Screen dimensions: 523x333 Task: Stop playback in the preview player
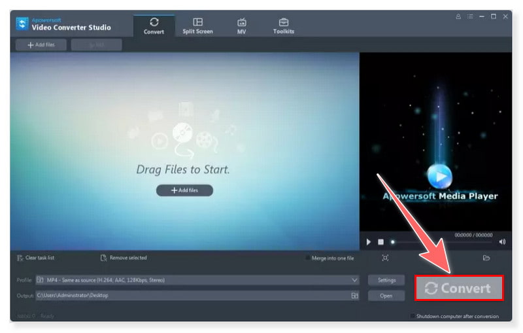pos(380,242)
